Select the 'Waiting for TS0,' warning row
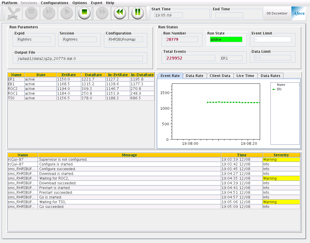Image resolution: width=310 pixels, height=243 pixels. pos(154,202)
